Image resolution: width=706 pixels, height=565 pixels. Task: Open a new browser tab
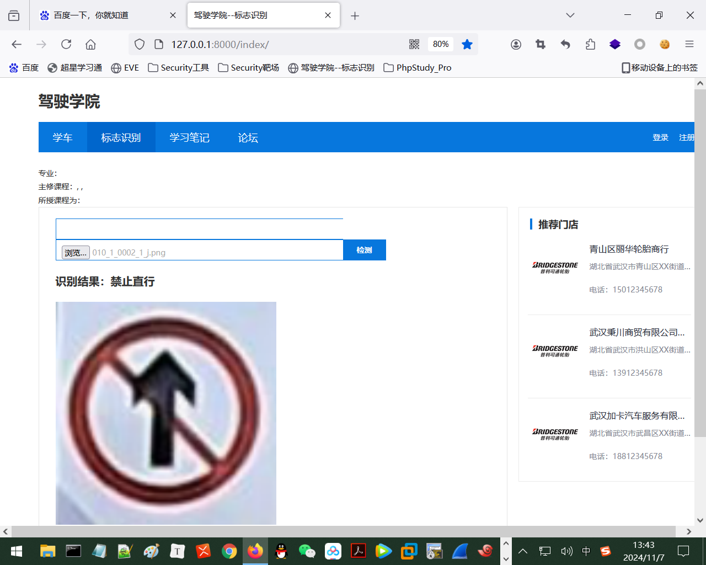pyautogui.click(x=355, y=15)
